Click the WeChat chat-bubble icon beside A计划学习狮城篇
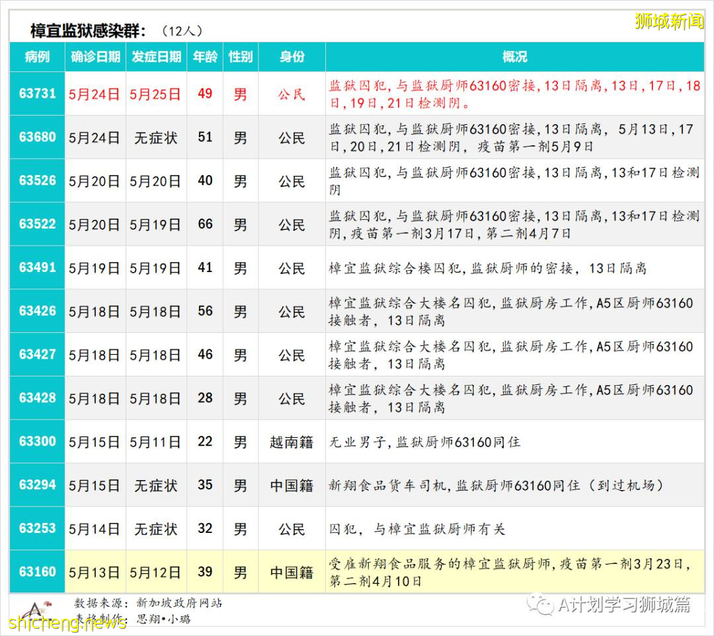This screenshot has height=636, width=714. pyautogui.click(x=538, y=605)
